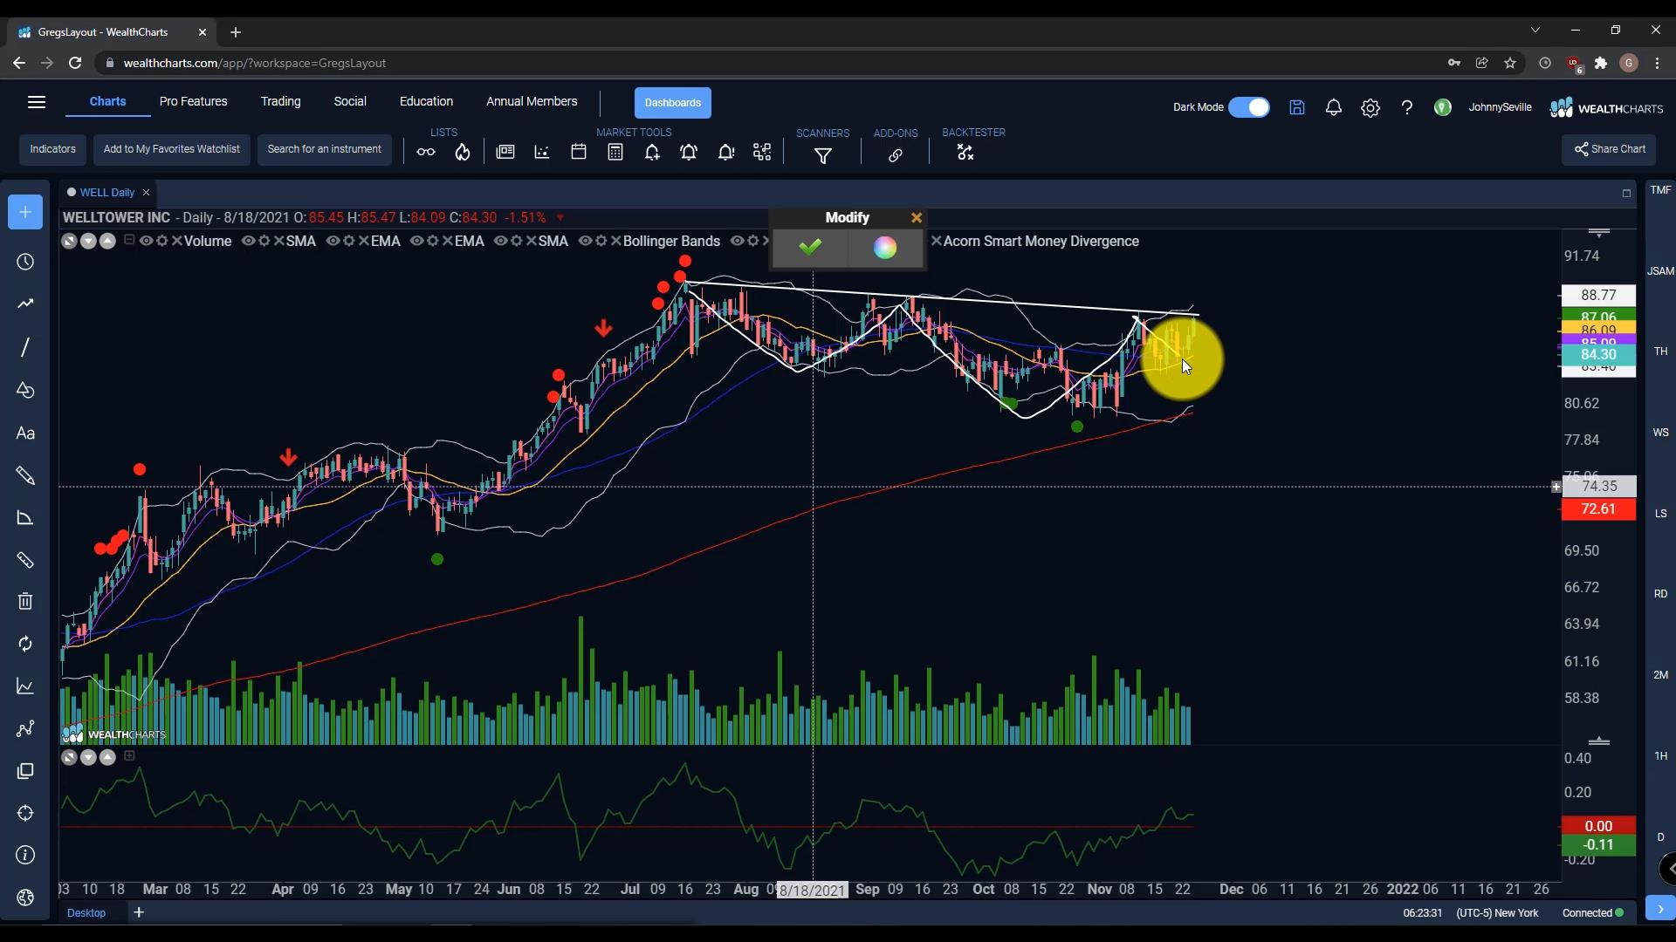
Task: Open the watchlists glasses icon
Action: click(x=426, y=153)
